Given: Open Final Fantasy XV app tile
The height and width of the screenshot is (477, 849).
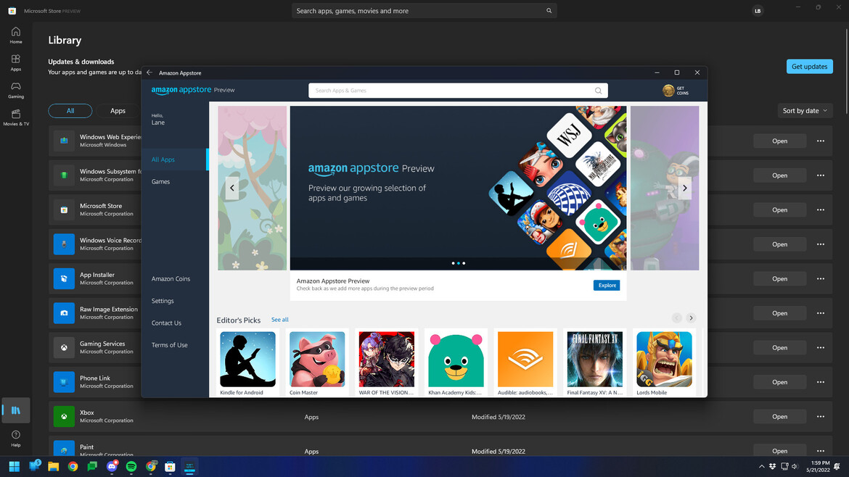Looking at the screenshot, I should pos(594,363).
